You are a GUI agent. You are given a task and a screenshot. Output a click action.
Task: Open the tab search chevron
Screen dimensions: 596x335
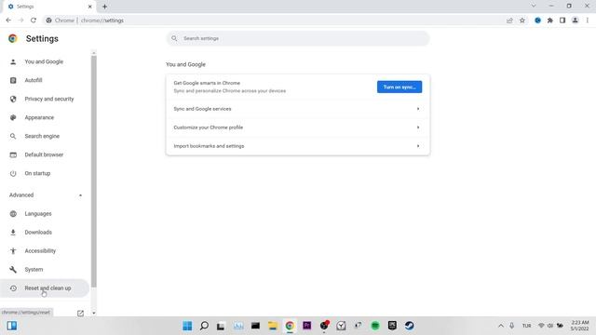coord(534,7)
